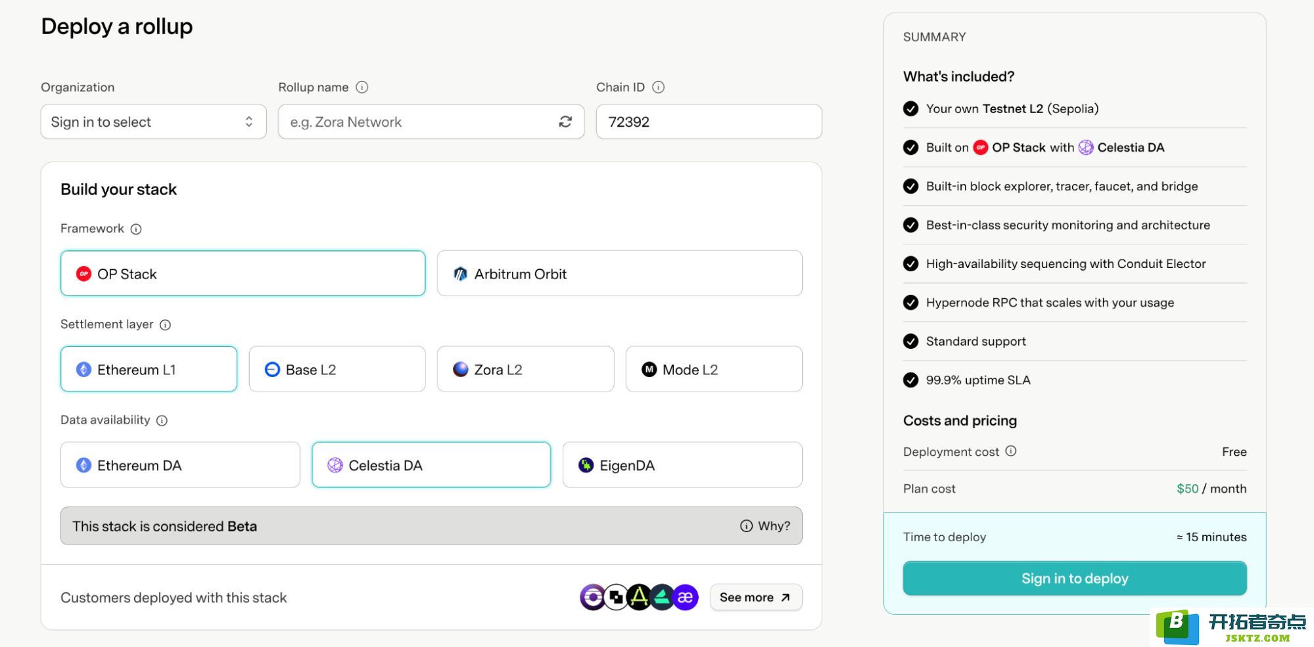
Task: Click 'High-availability sequencing with Conduit Elector'
Action: (1066, 264)
